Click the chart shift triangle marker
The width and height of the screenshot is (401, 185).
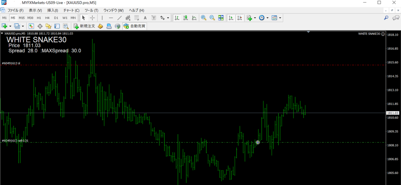(309, 32)
